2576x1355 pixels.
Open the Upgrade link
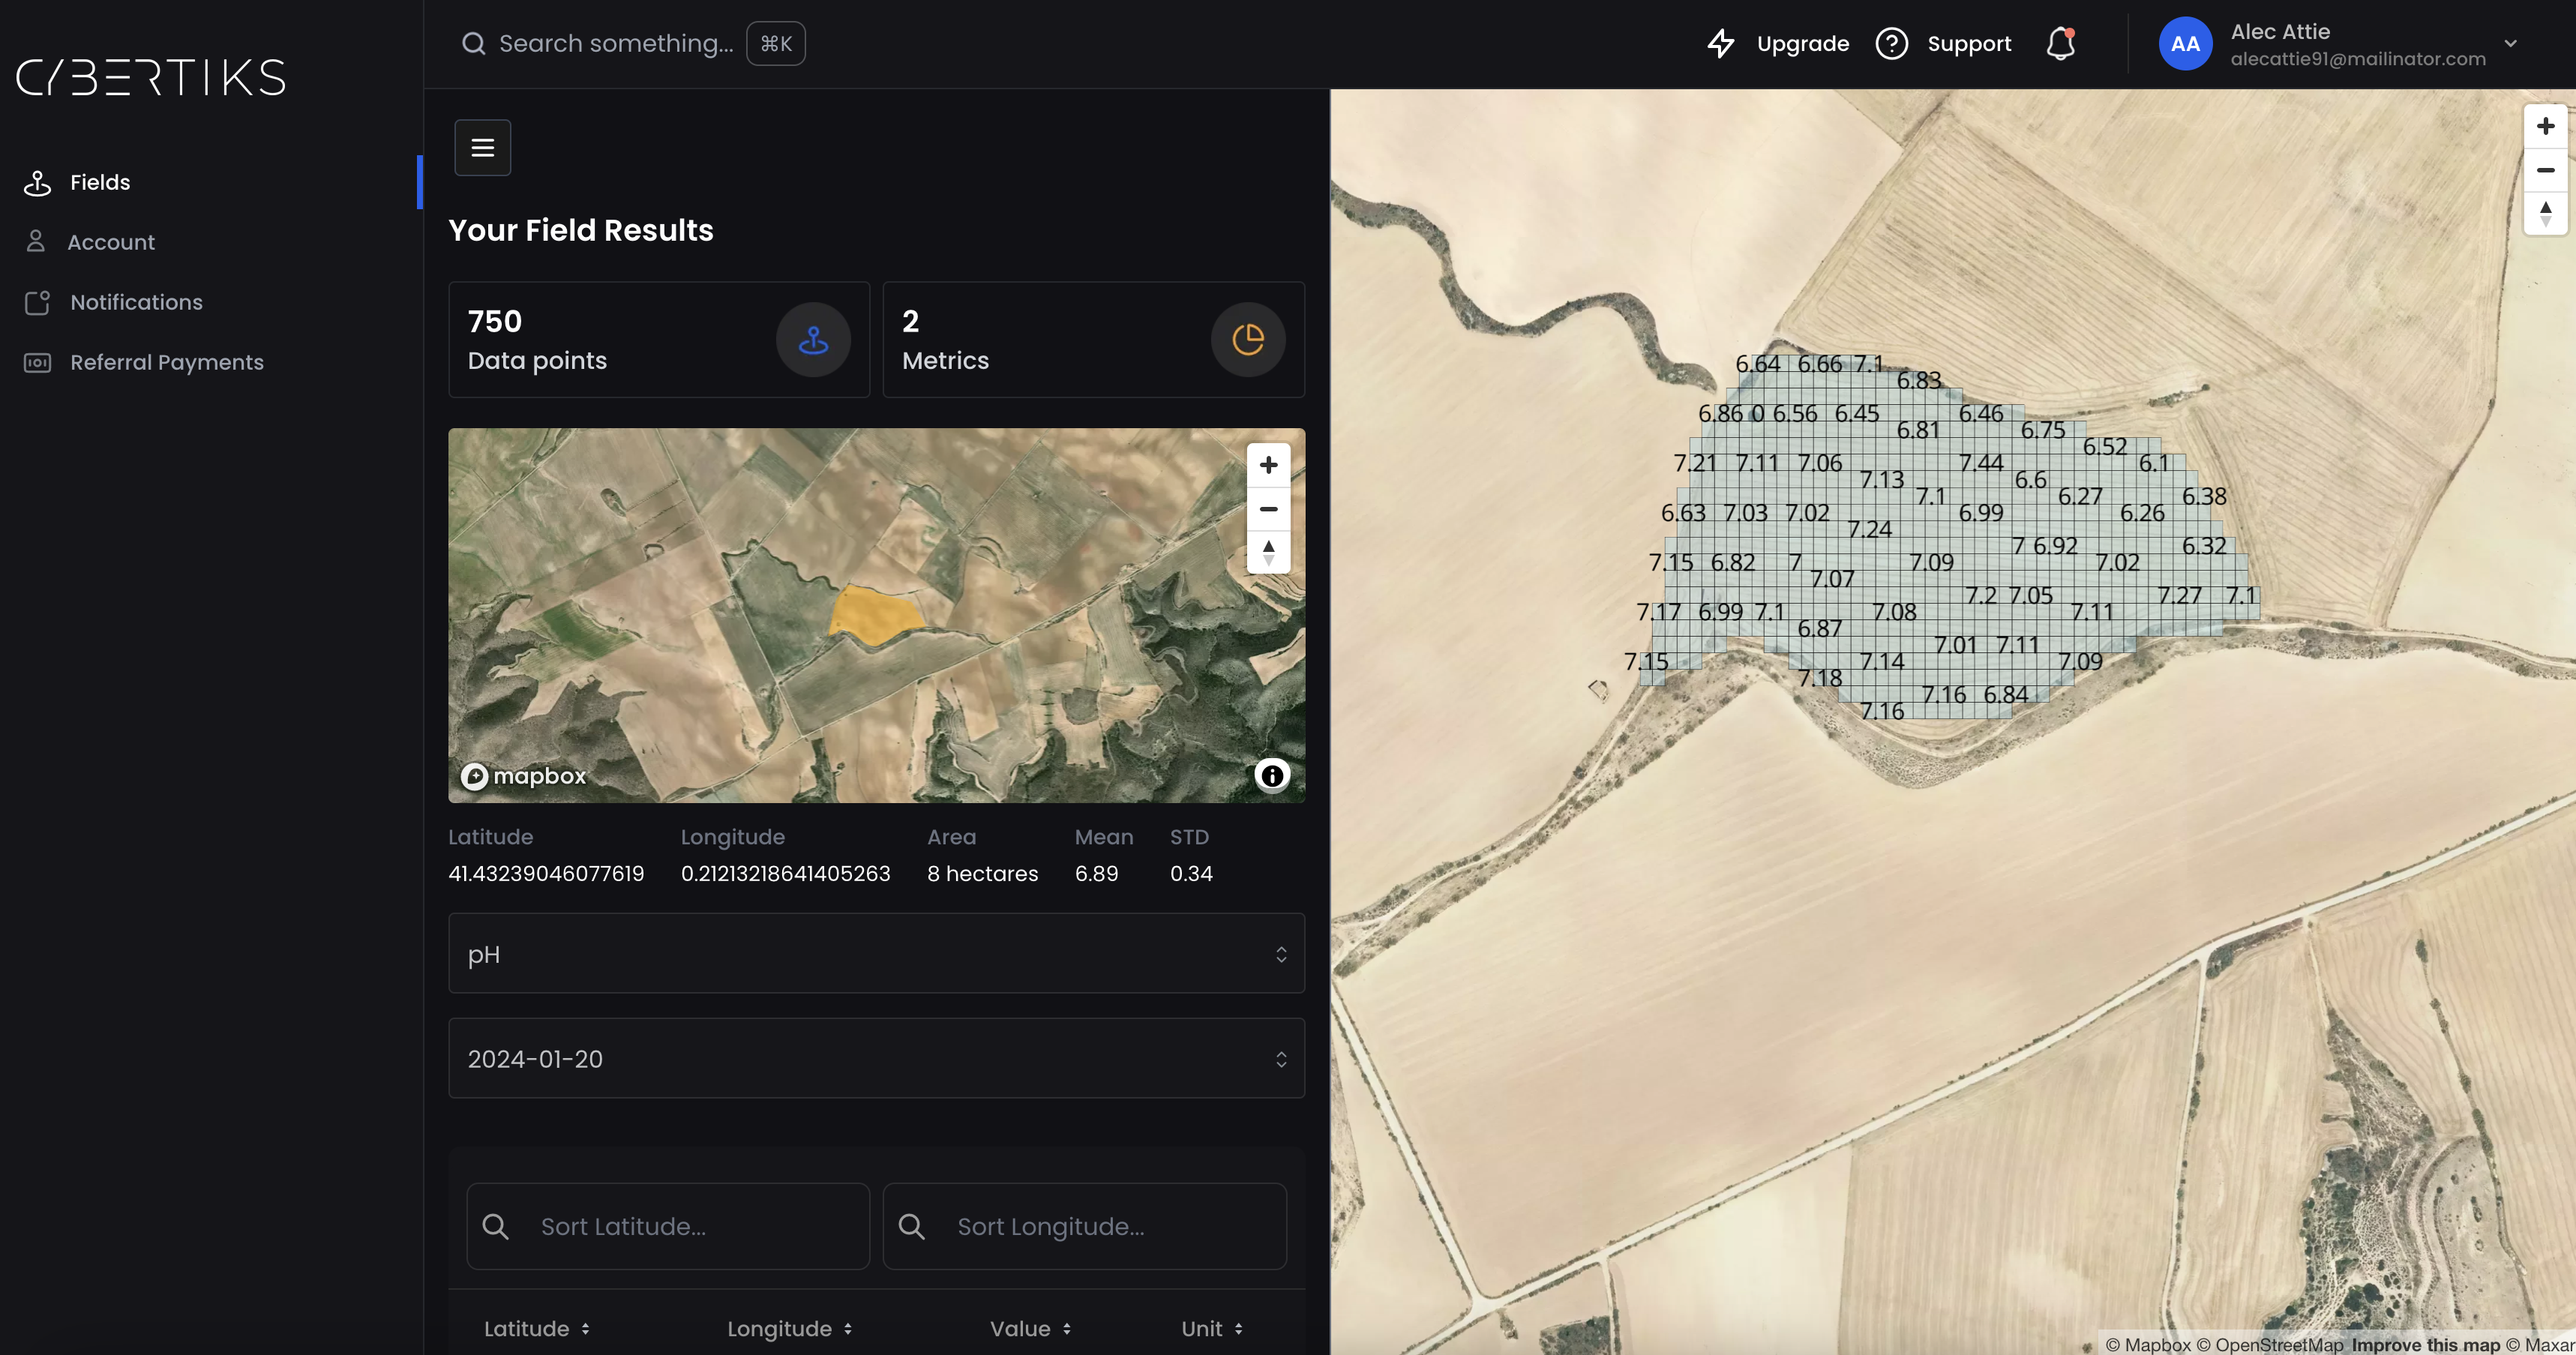(x=1803, y=43)
